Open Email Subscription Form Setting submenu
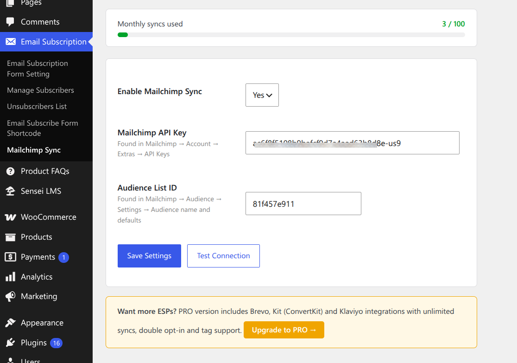The height and width of the screenshot is (363, 517). [38, 69]
